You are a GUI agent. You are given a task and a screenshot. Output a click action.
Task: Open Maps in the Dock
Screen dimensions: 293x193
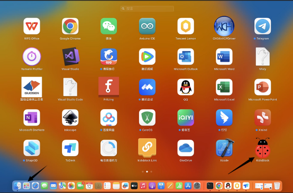[x=62, y=186]
